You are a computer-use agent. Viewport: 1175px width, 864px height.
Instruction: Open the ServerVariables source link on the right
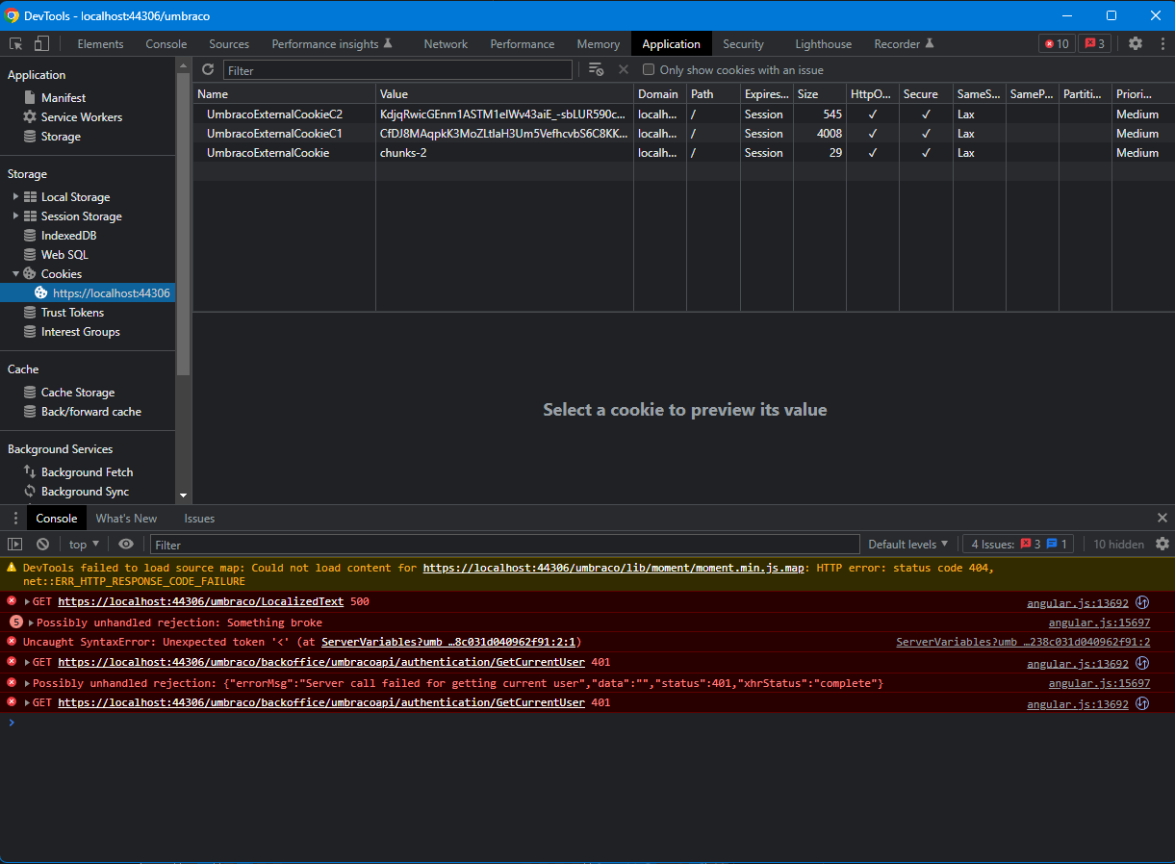(1023, 642)
